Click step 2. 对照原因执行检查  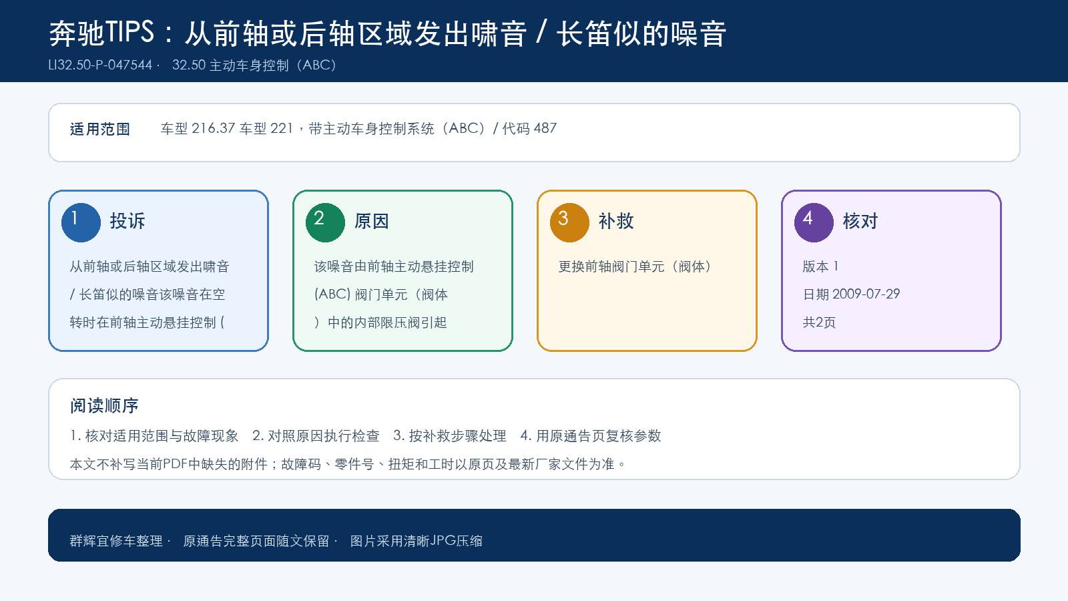(x=316, y=436)
